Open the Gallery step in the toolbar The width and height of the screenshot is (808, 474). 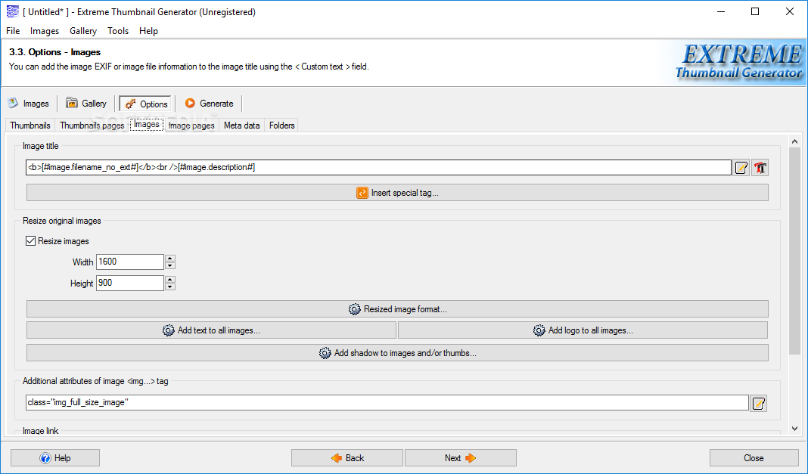point(86,104)
